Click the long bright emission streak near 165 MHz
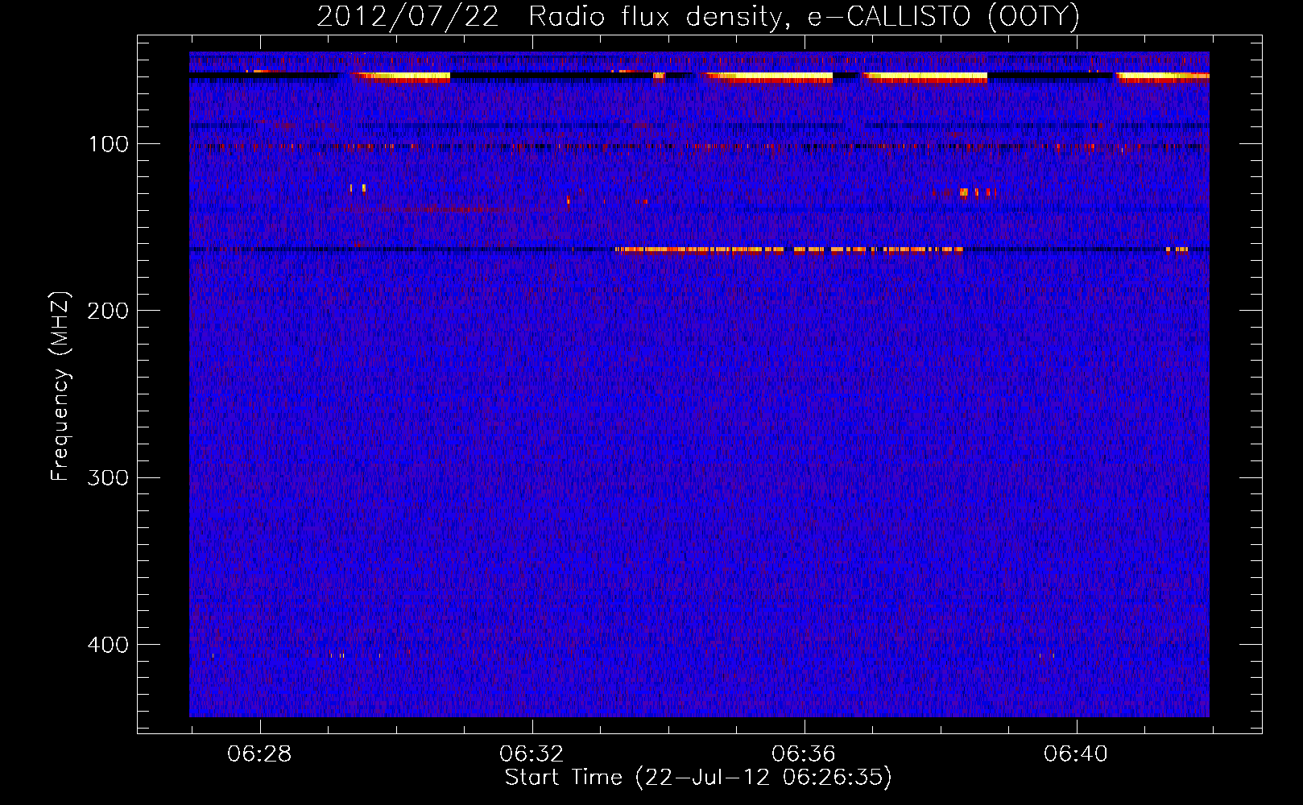 (789, 250)
